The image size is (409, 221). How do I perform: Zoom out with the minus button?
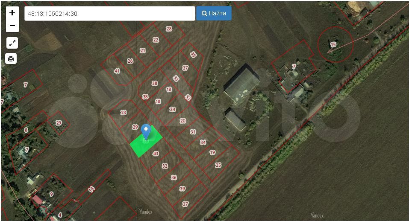coord(12,26)
